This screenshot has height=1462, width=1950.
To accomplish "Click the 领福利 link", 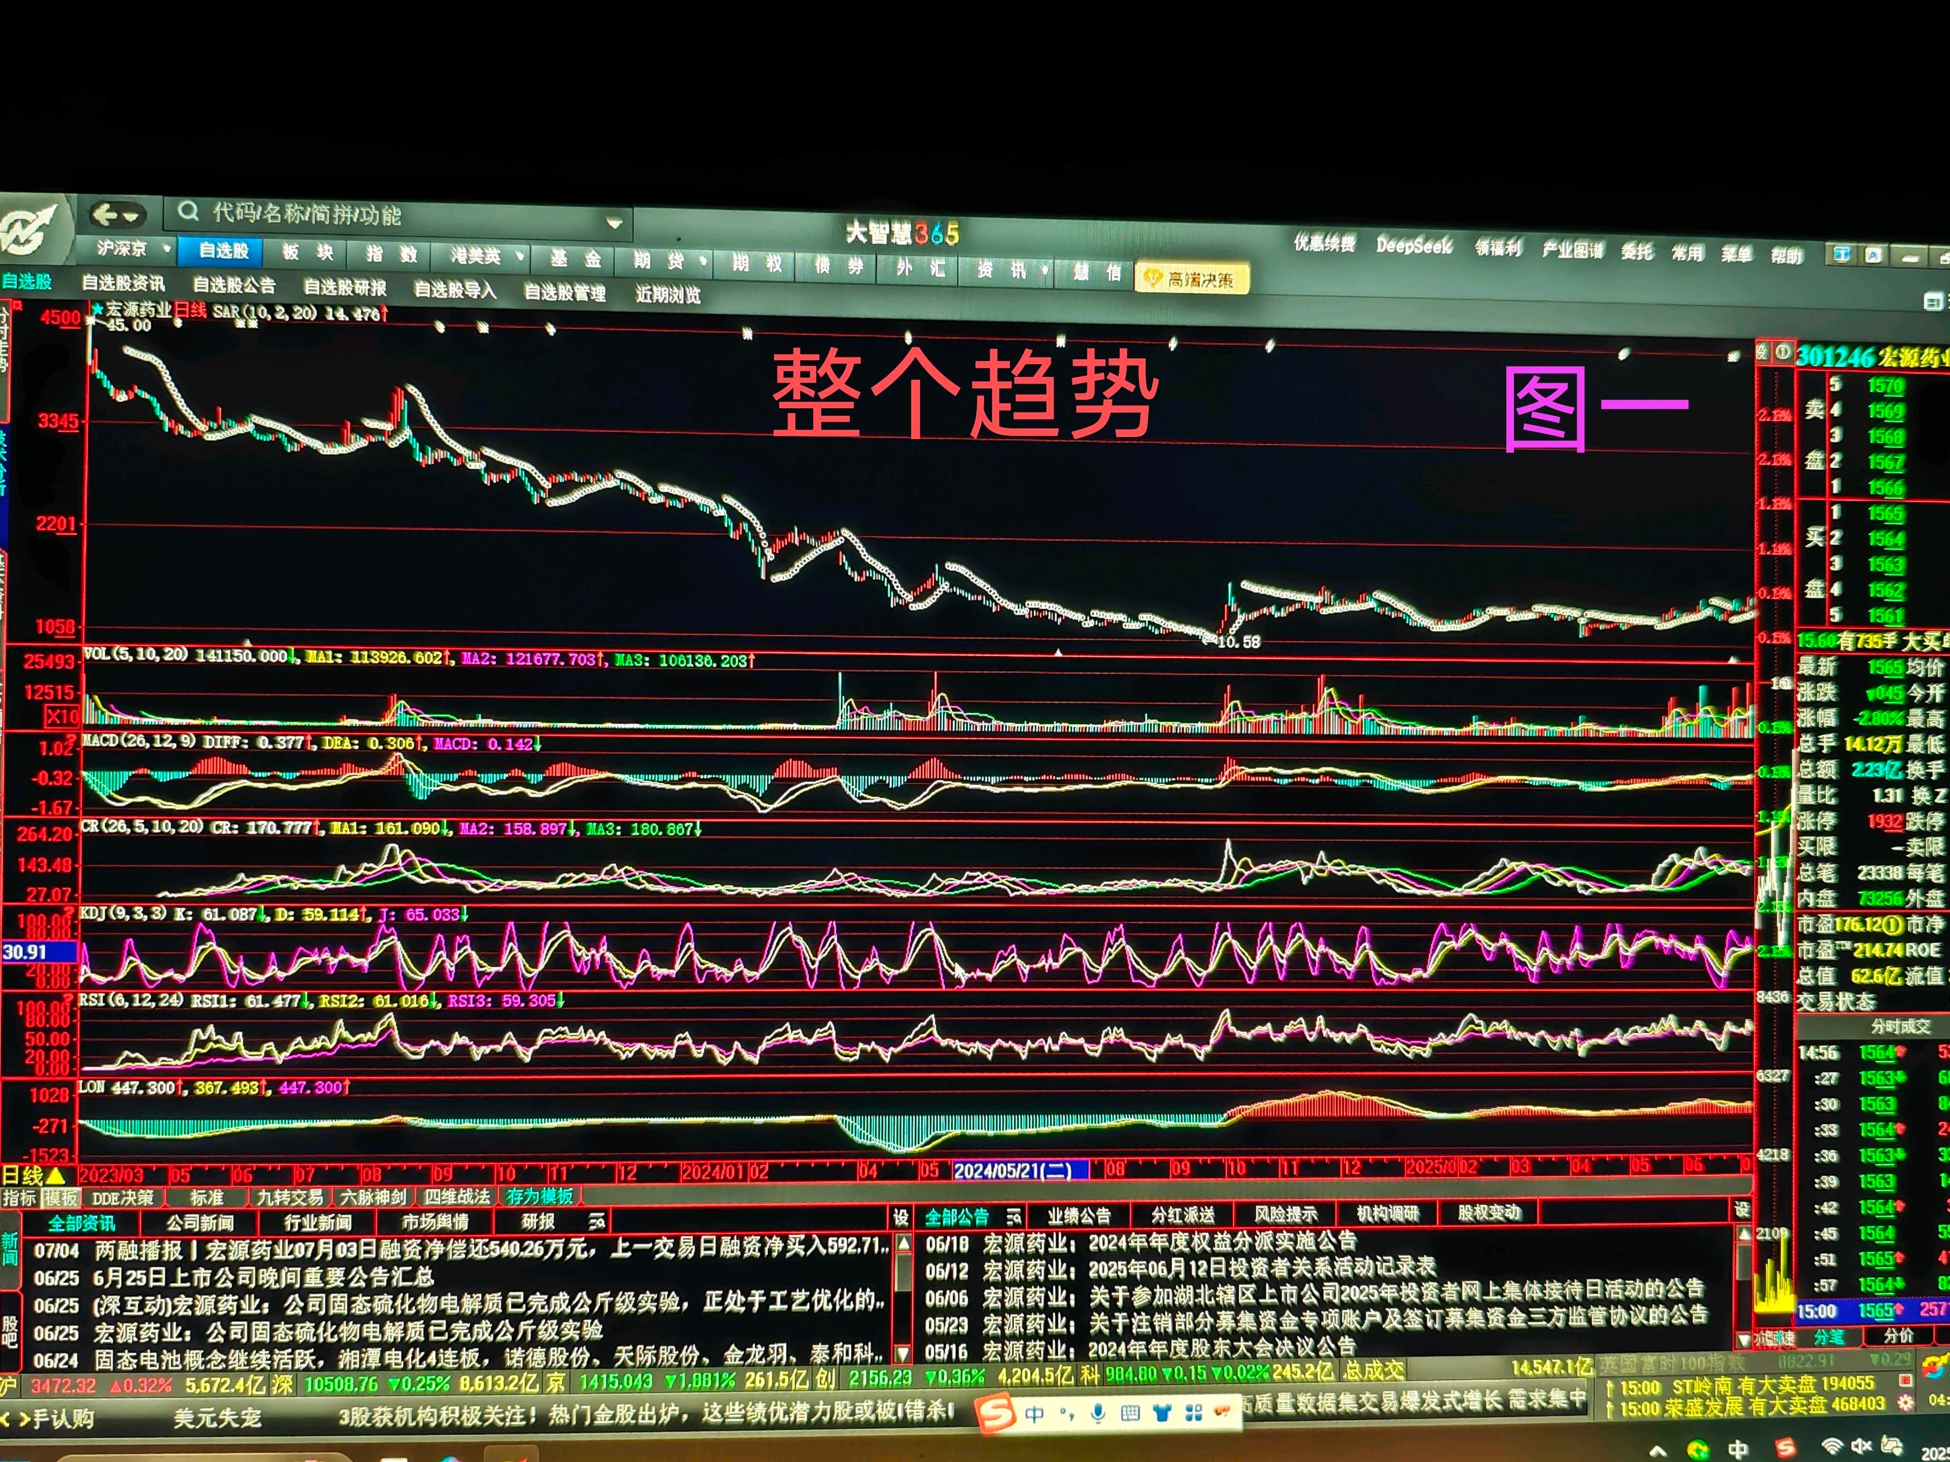I will (1499, 248).
